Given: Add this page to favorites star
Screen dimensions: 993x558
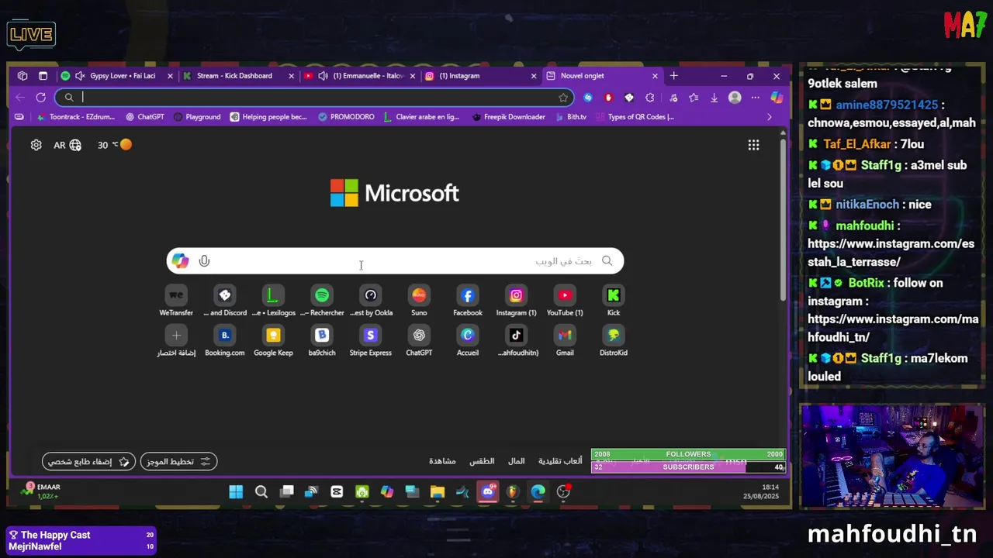Looking at the screenshot, I should click(x=563, y=98).
